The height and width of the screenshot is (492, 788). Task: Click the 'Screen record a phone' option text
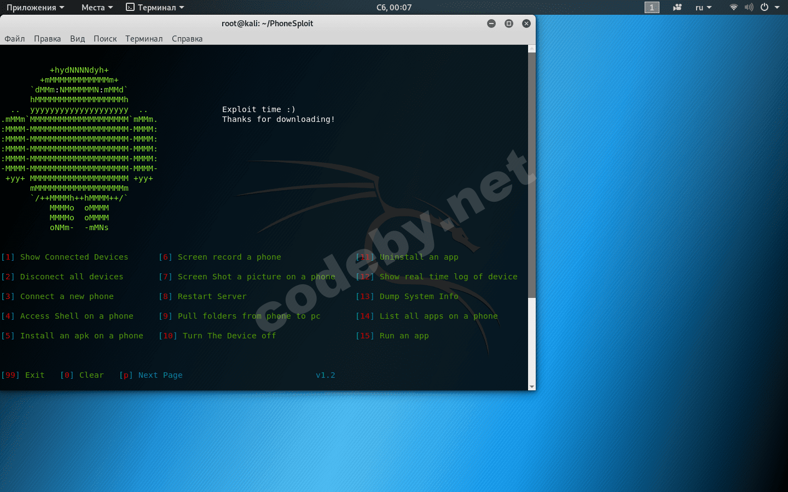point(229,257)
